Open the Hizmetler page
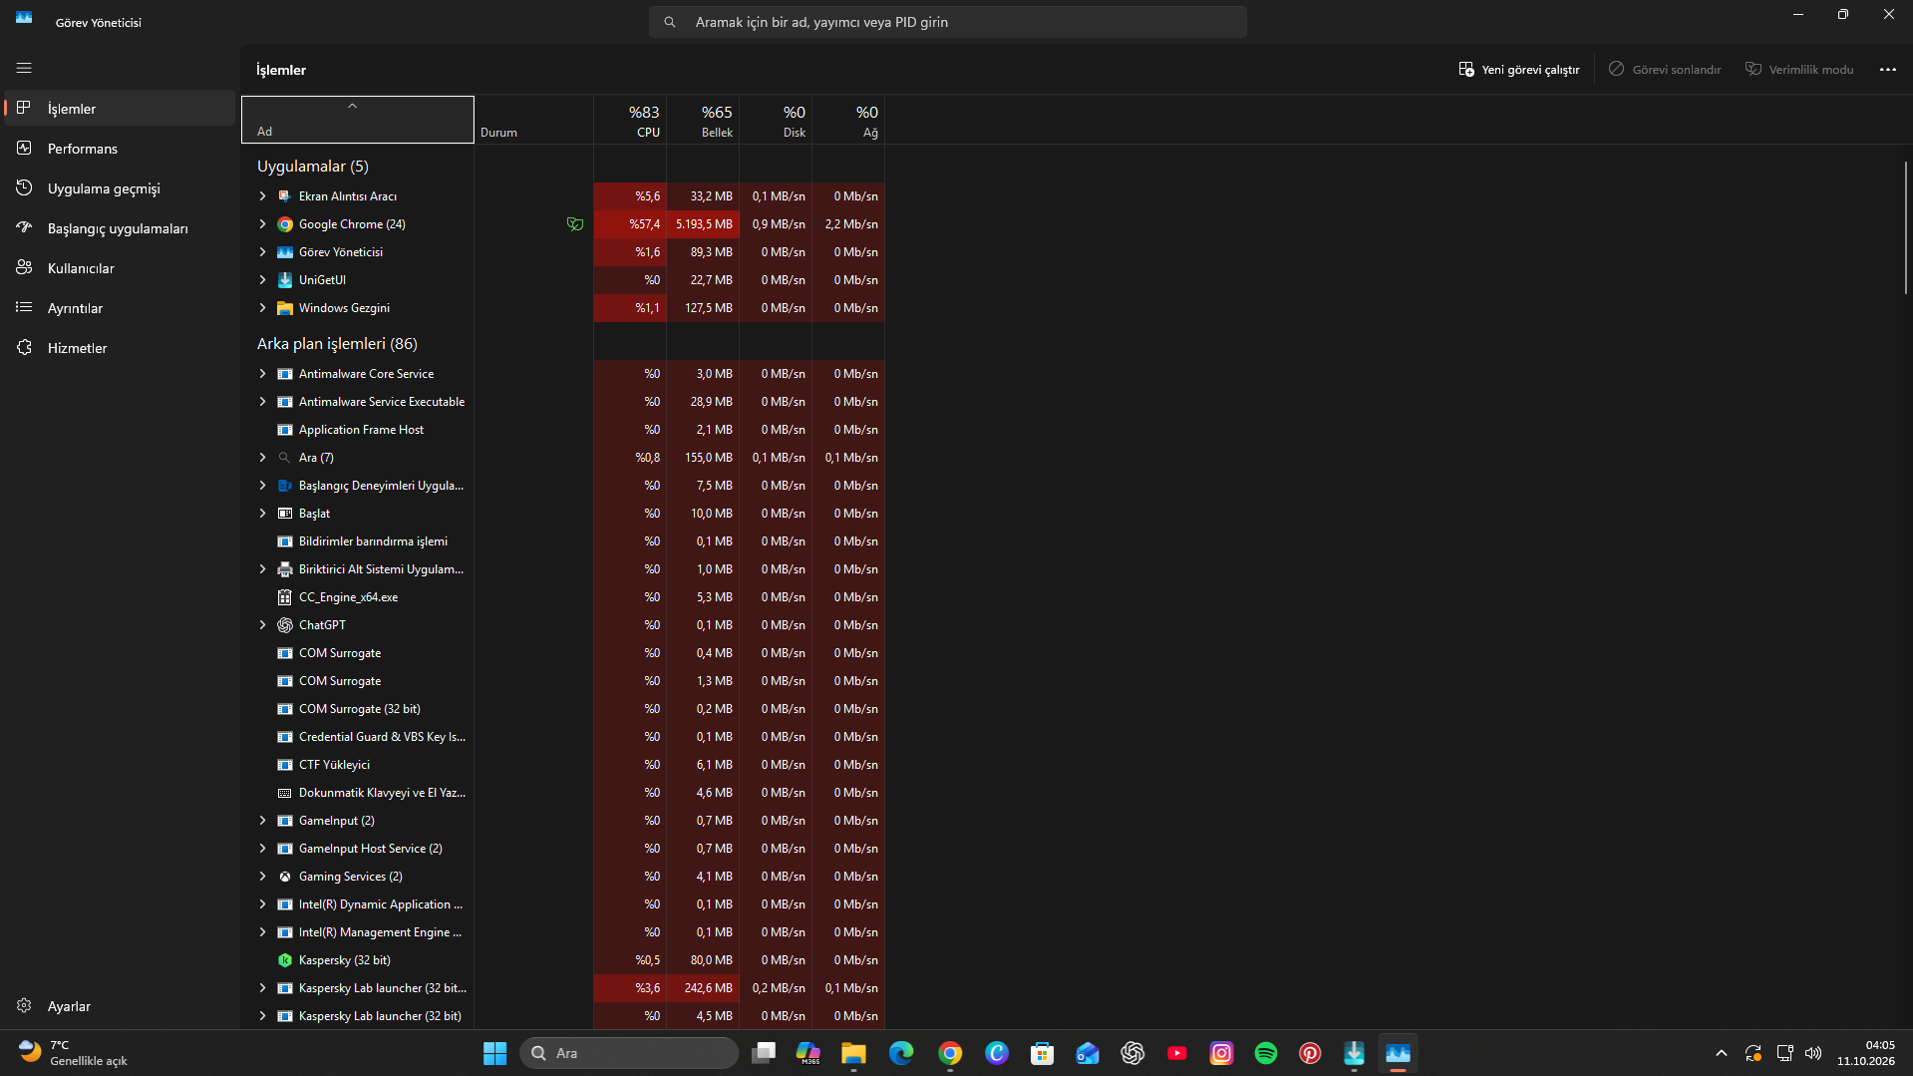 pos(120,348)
